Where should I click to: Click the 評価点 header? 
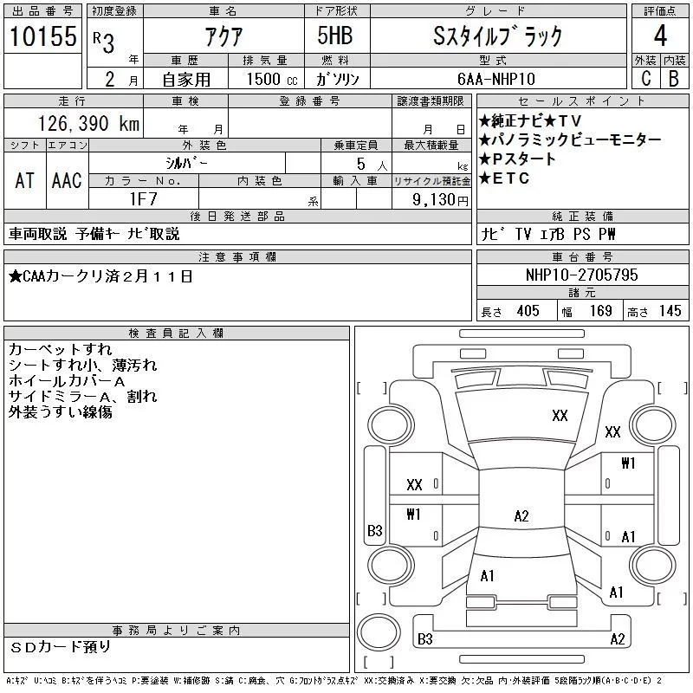point(660,11)
